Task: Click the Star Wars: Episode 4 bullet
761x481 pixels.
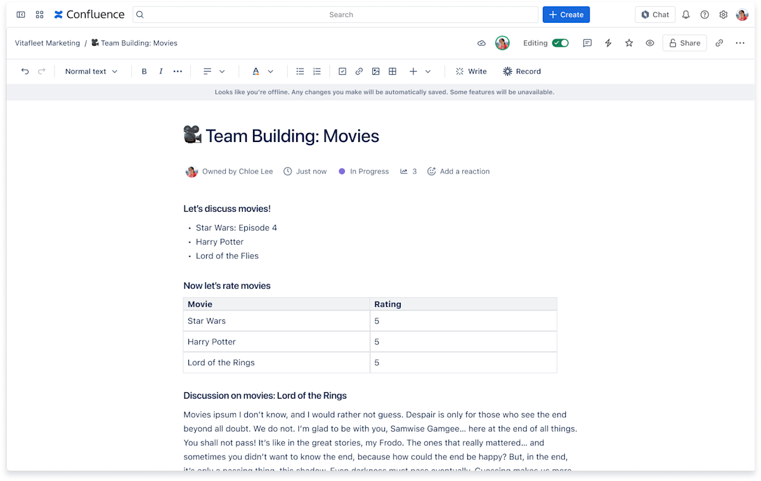Action: pos(237,228)
